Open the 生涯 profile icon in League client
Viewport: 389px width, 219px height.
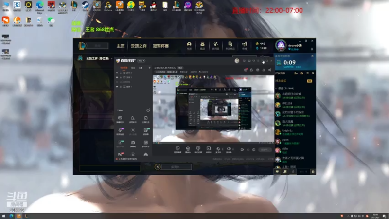coord(189,45)
